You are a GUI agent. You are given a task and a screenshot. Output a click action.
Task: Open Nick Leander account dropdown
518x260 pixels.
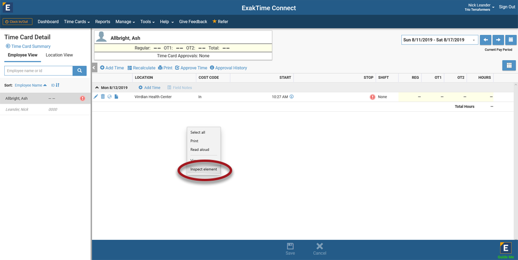479,7
